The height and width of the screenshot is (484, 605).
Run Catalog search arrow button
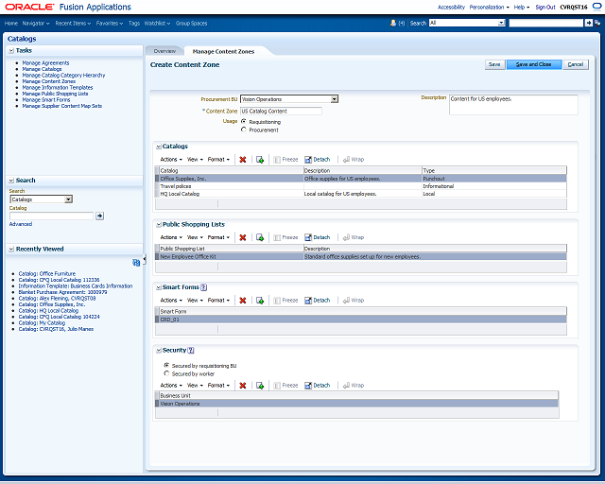click(x=99, y=216)
